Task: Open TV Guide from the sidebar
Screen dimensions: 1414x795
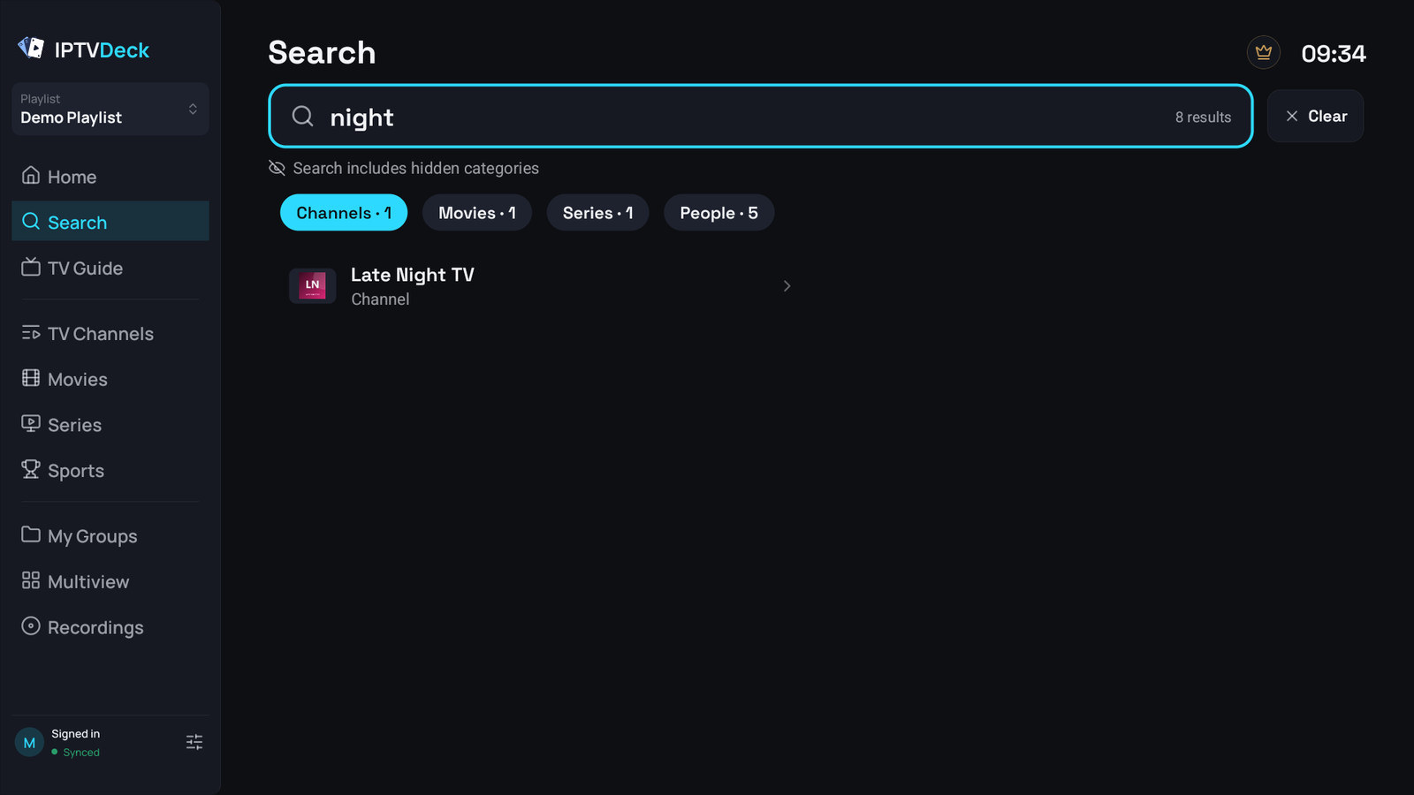Action: pos(110,268)
